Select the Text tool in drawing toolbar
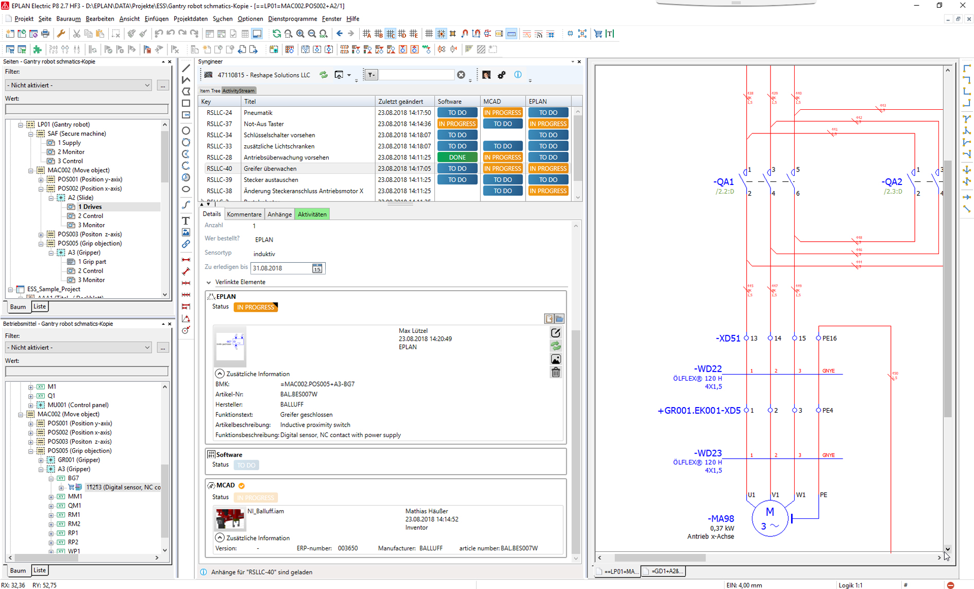 (x=186, y=221)
